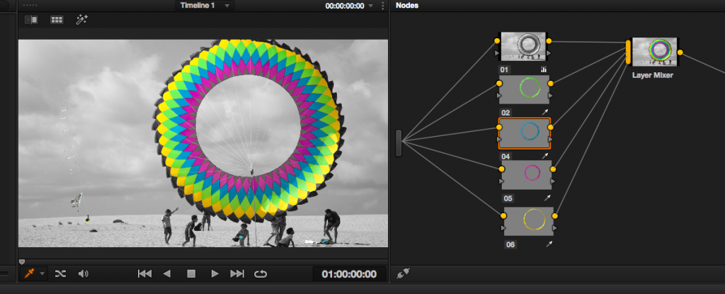Jump to last frame button

click(237, 273)
